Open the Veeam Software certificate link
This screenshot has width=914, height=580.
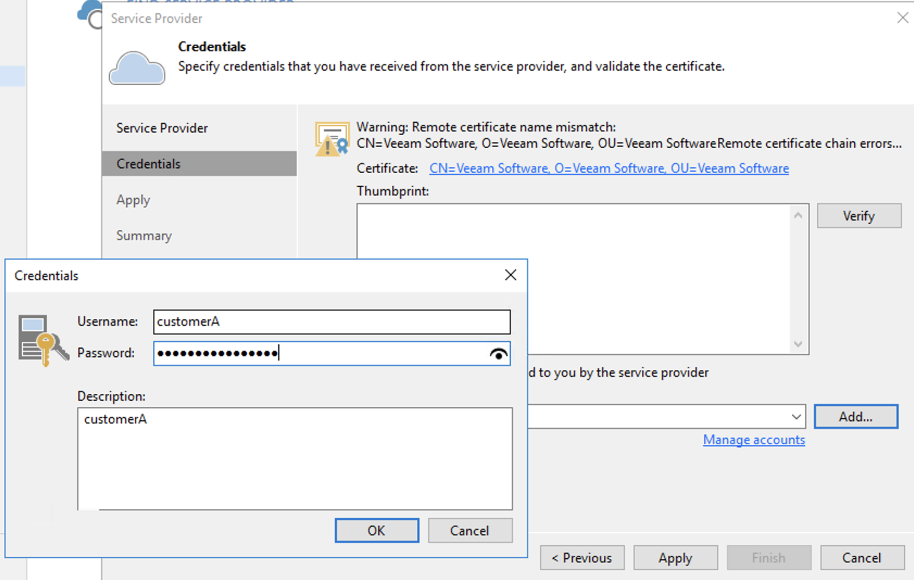609,168
